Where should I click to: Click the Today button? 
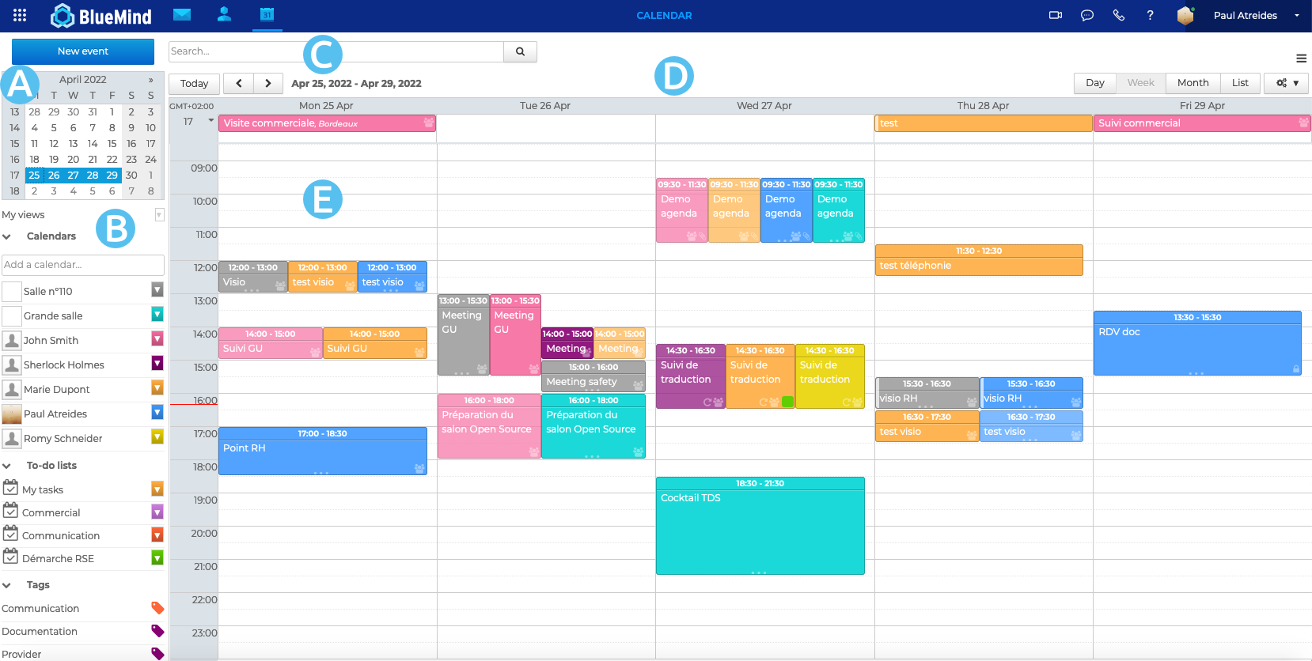point(194,83)
